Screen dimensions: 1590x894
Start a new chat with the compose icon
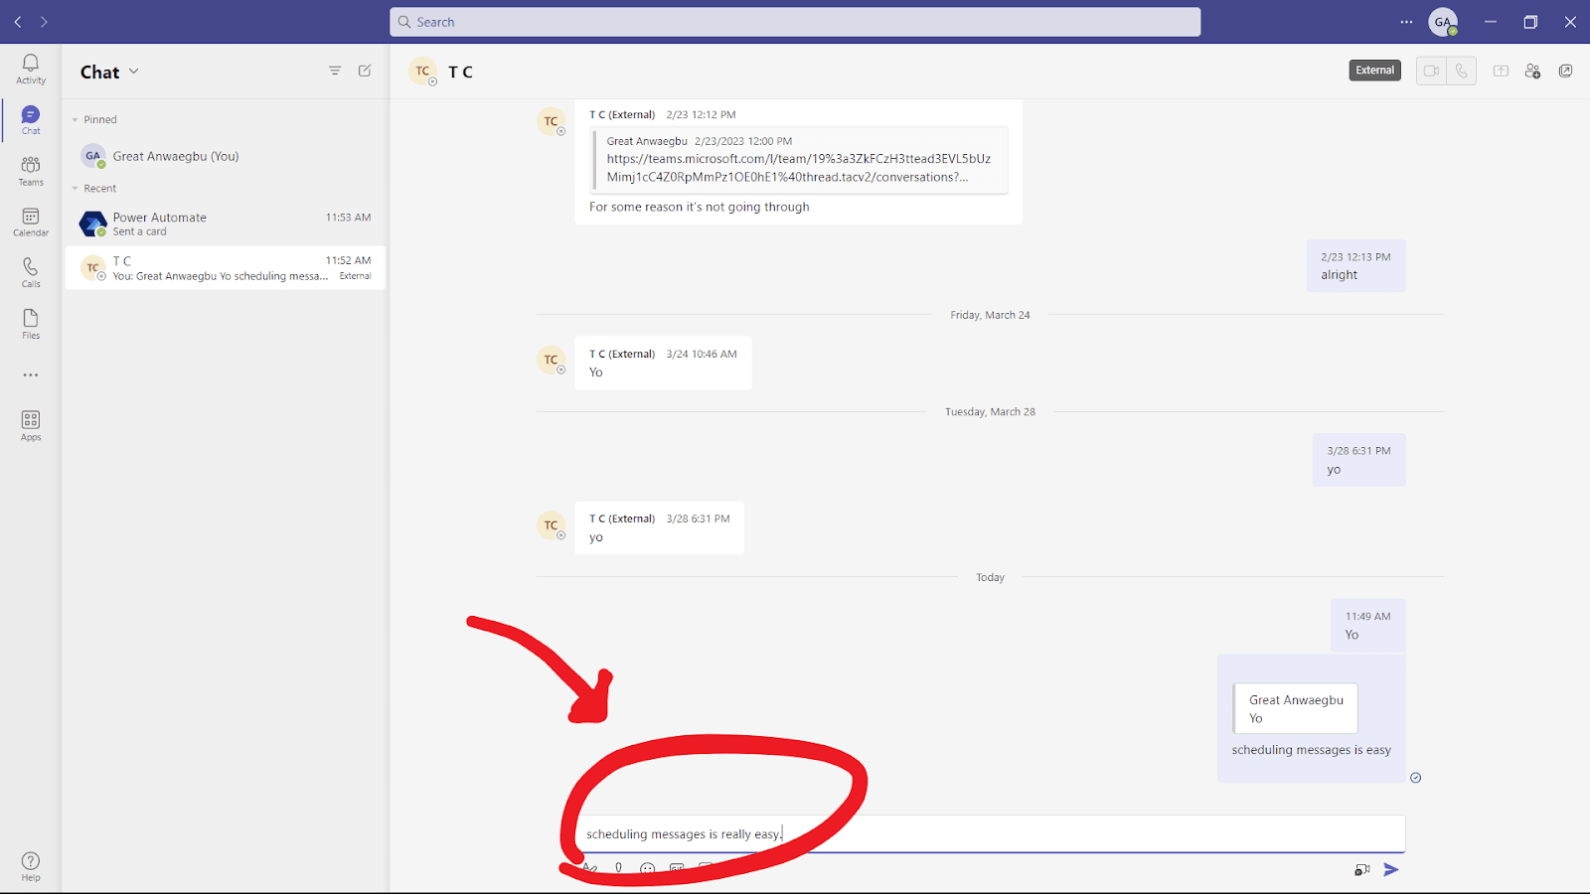coord(365,71)
